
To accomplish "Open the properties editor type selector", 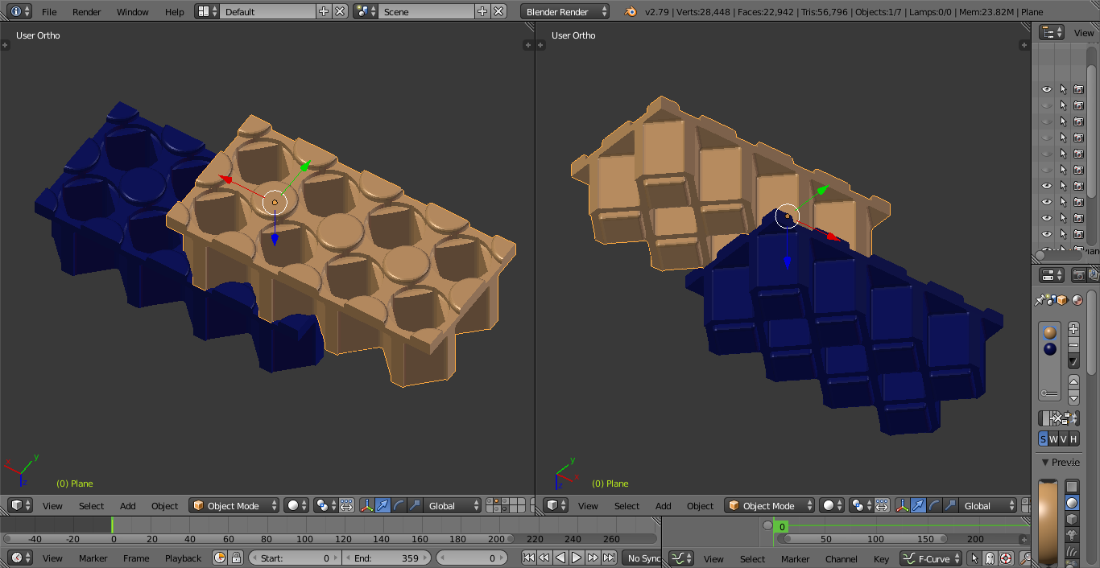I will point(1052,275).
